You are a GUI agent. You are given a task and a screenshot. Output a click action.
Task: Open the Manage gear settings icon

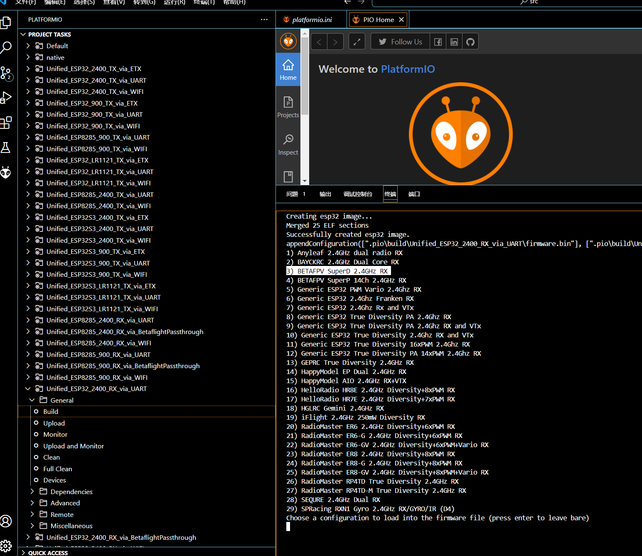pos(6,546)
